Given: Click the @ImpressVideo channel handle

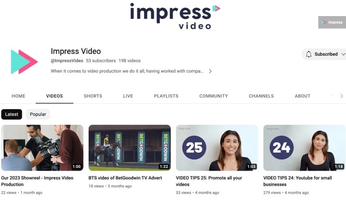Looking at the screenshot, I should pos(67,61).
